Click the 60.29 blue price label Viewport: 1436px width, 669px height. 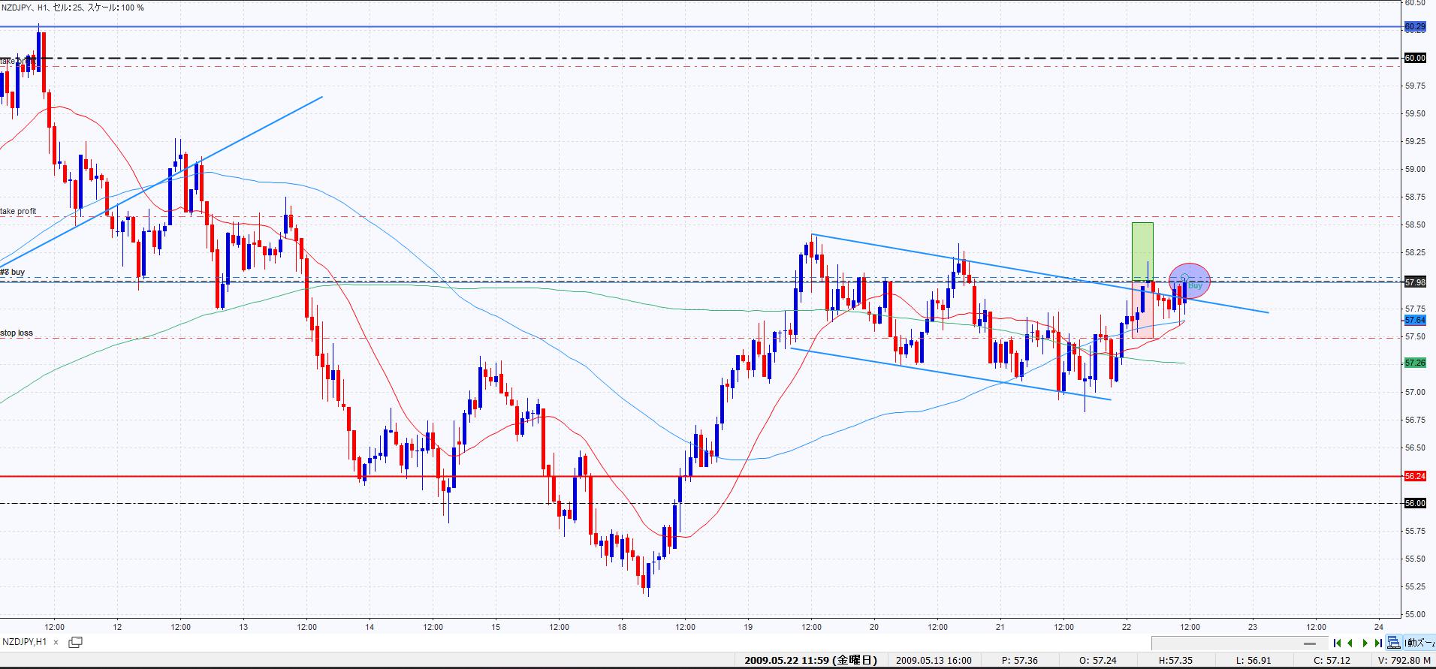click(x=1414, y=27)
